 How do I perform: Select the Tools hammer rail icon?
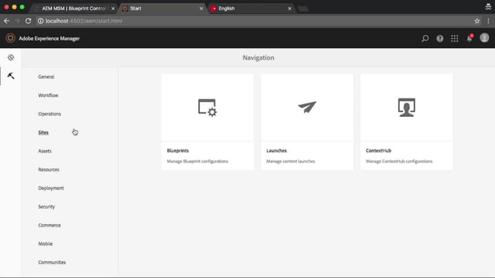coord(11,76)
